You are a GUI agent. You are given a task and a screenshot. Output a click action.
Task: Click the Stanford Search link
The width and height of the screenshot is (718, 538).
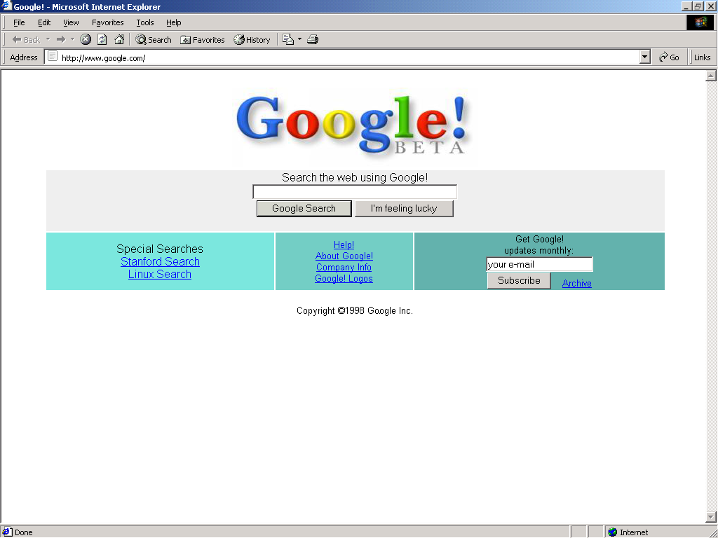coord(160,261)
